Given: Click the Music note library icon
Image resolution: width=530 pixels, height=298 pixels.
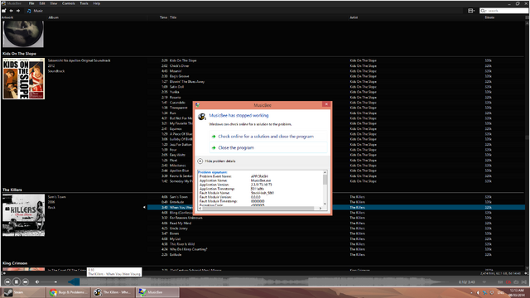Looking at the screenshot, I should click(29, 11).
